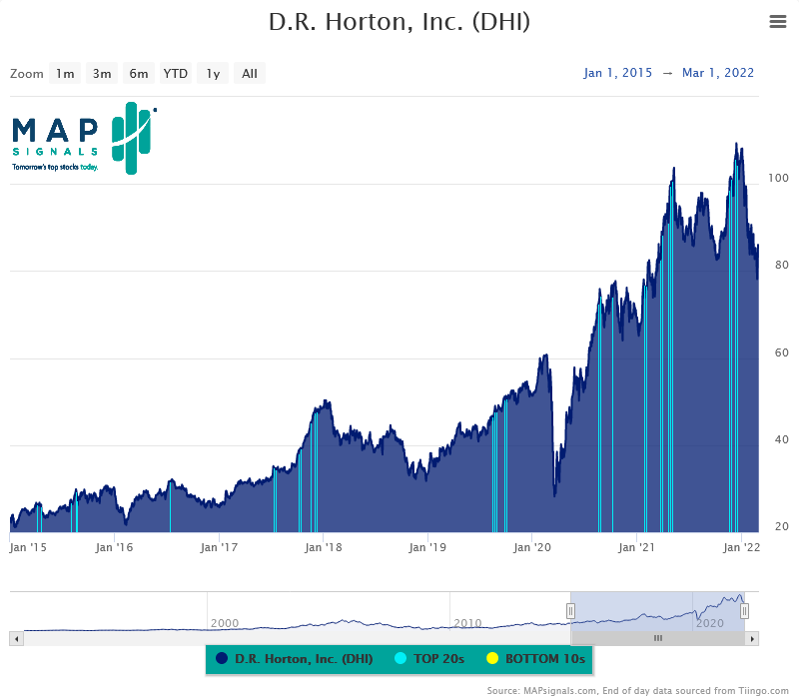Select the 3m zoom range
The height and width of the screenshot is (699, 799).
point(102,73)
